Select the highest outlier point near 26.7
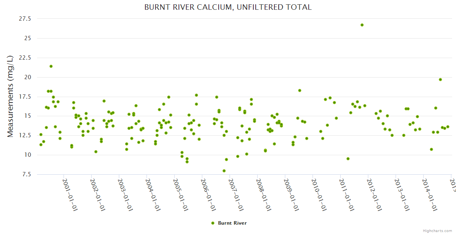 (362, 25)
